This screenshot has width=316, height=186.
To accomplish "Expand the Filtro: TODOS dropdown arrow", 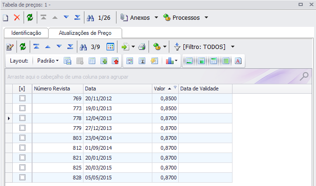I will 233,47.
